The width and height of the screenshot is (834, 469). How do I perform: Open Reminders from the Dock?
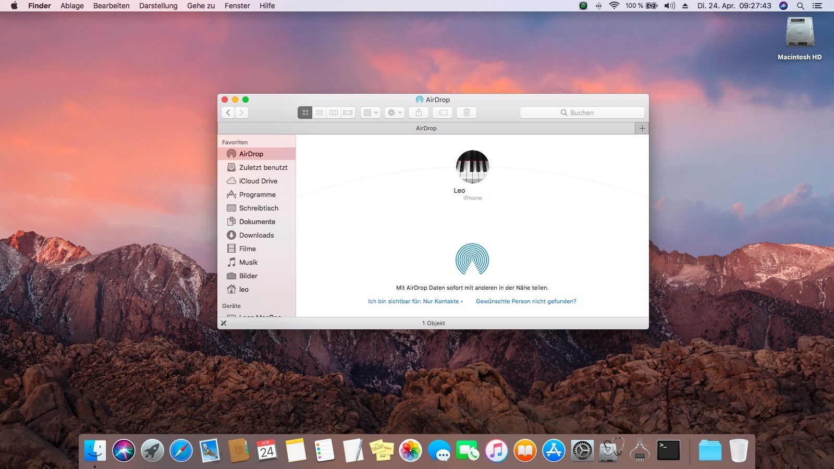[x=324, y=450]
